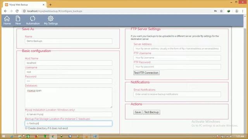Image resolution: width=248 pixels, height=139 pixels.
Task: Click the FTP Username field
Action: point(177,58)
